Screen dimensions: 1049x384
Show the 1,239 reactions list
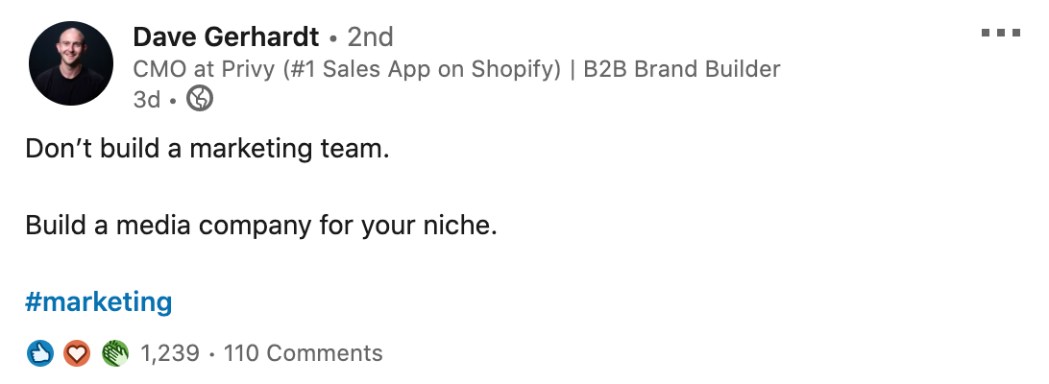coord(170,353)
